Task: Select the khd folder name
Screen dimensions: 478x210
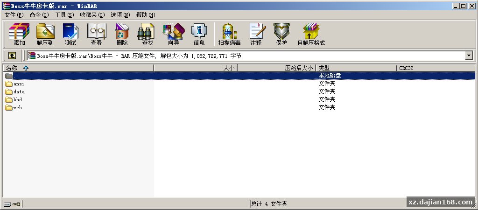Action: coord(18,99)
